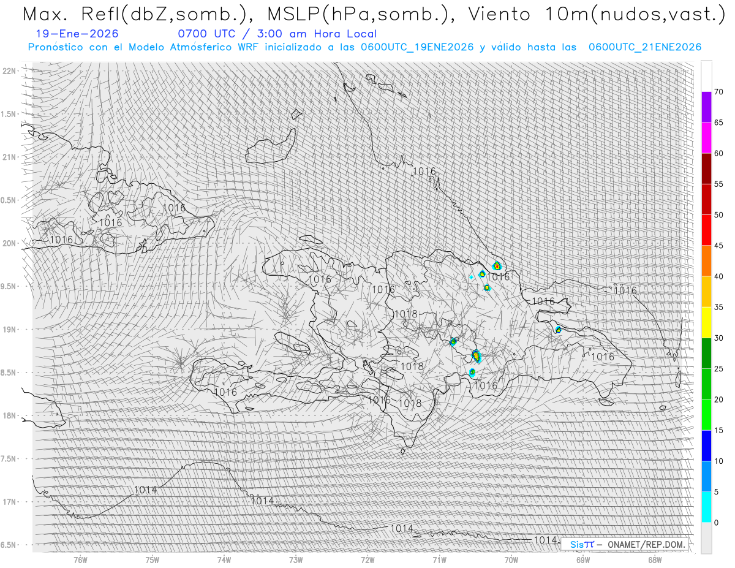Click the '73W' longitude axis label

(296, 559)
